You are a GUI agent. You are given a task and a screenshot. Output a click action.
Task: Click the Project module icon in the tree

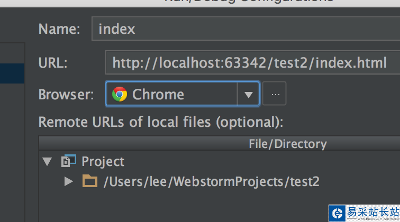tap(69, 161)
